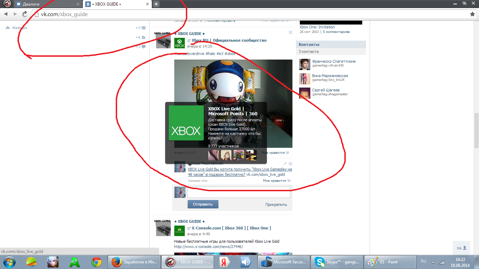Open the XBOX Live Gold comment link

(x=240, y=172)
